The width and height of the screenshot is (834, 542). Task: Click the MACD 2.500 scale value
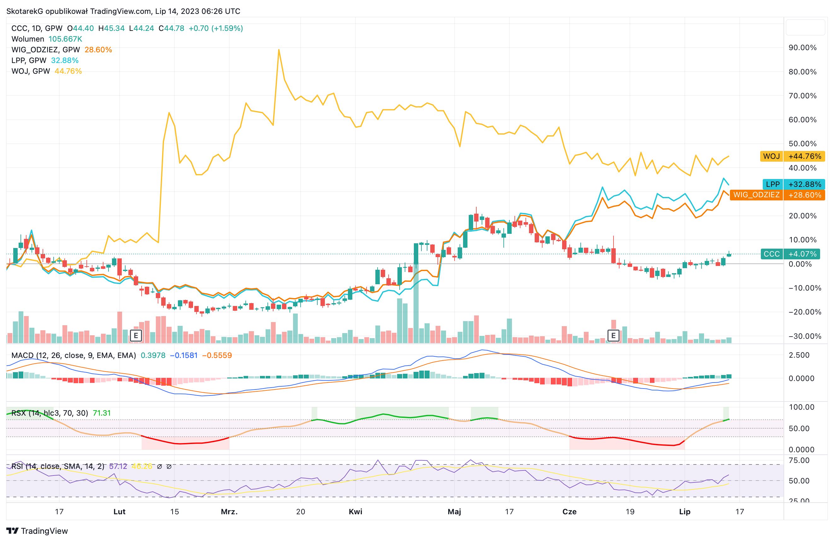[799, 355]
